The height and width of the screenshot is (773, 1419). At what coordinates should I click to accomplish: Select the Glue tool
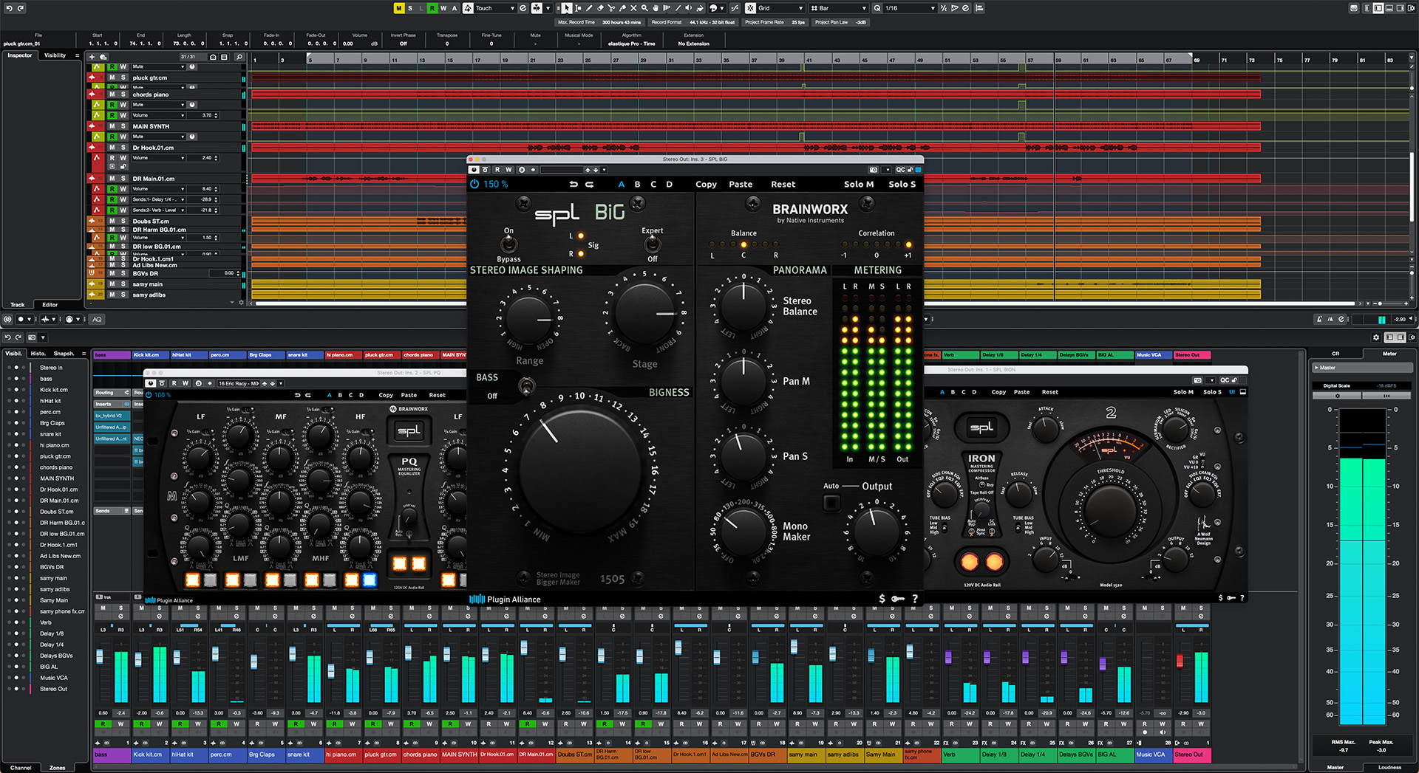pos(622,8)
